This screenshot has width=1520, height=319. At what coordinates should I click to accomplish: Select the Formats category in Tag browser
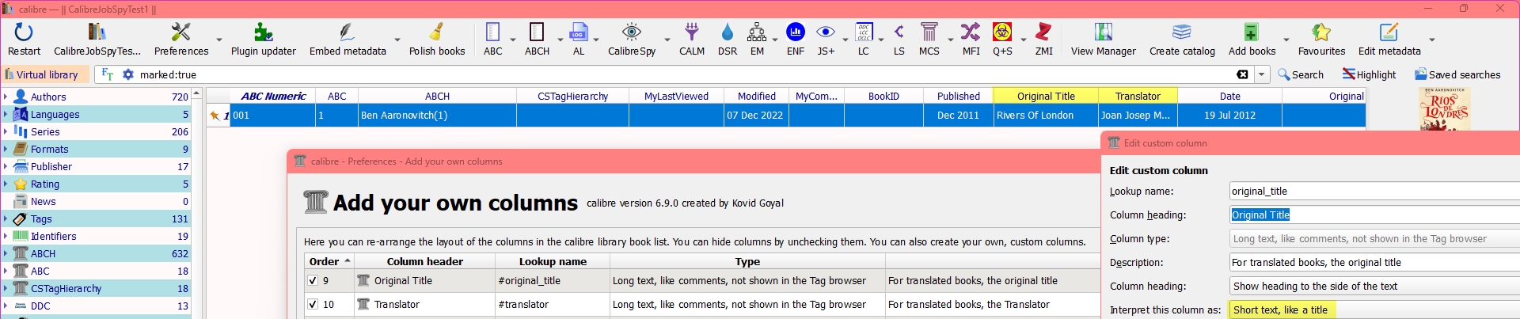pos(96,149)
